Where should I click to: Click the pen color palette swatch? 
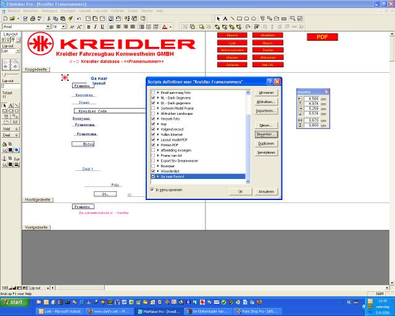click(4, 165)
